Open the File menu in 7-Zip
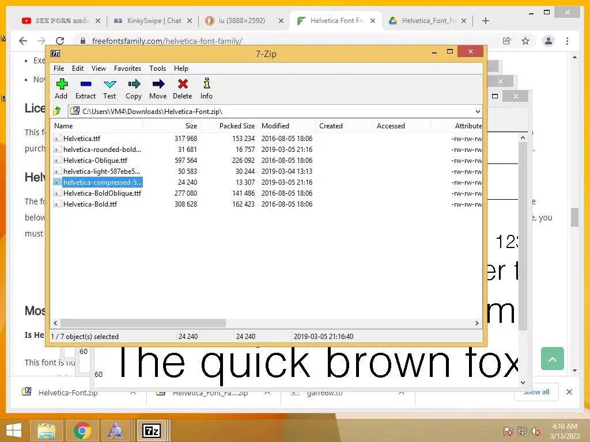Screen dimensions: 590x442 tap(59, 68)
